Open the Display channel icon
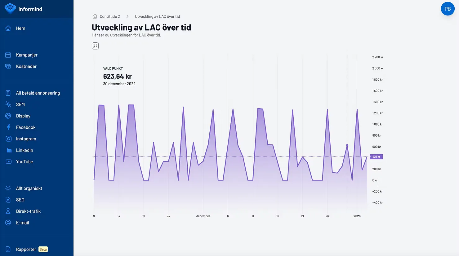Image resolution: width=459 pixels, height=256 pixels. tap(8, 116)
